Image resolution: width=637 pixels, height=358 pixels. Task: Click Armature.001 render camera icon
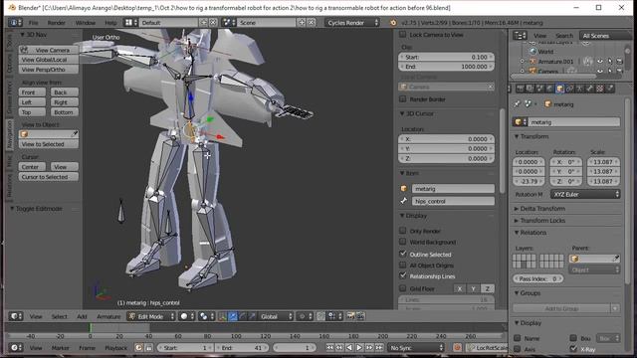[619, 62]
